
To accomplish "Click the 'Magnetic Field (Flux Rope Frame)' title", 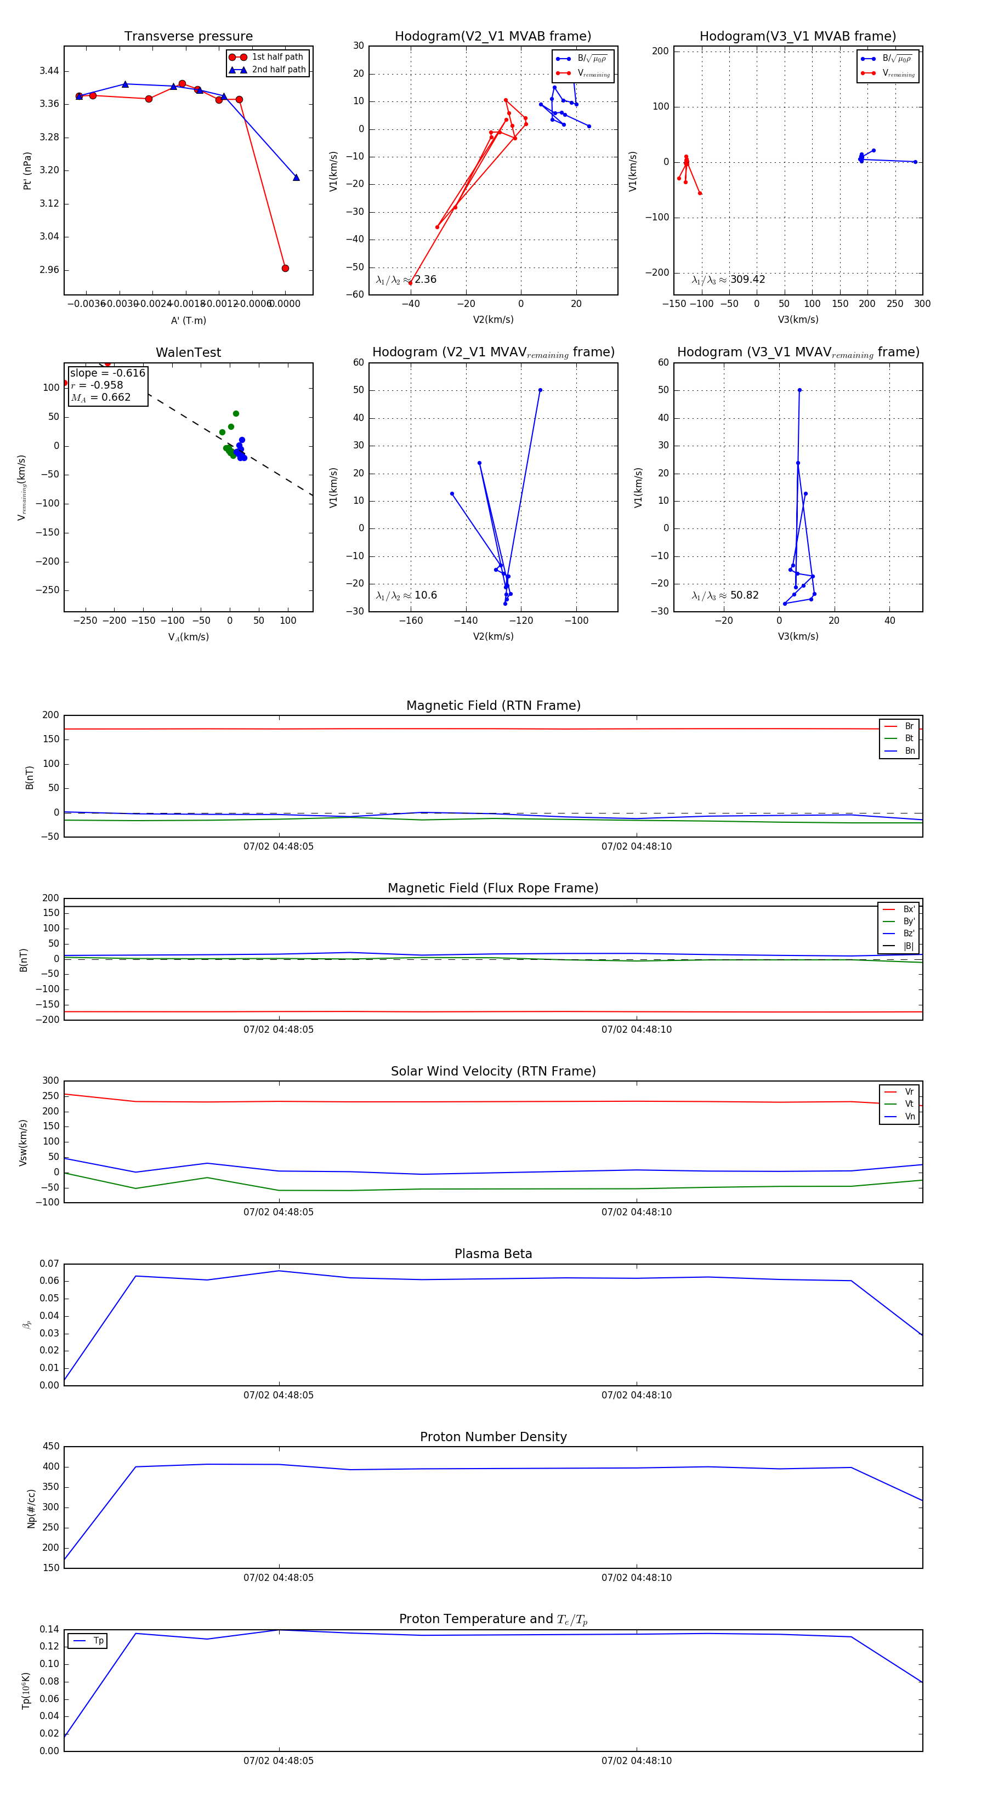I will pyautogui.click(x=493, y=889).
